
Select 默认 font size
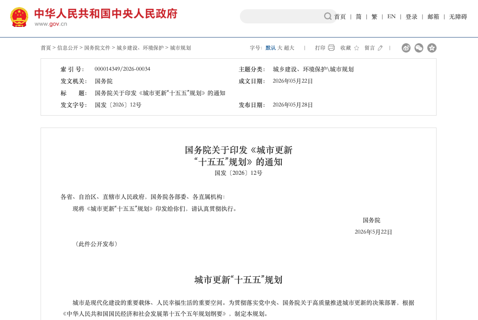tap(270, 48)
